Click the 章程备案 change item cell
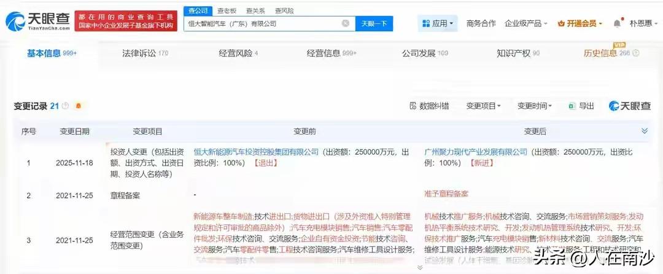663x274 pixels. click(x=124, y=195)
